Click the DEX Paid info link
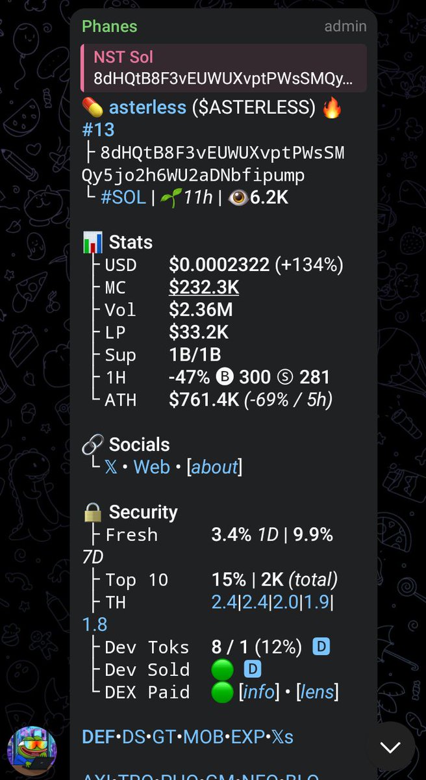Screen dimensions: 426x780 (x=258, y=692)
